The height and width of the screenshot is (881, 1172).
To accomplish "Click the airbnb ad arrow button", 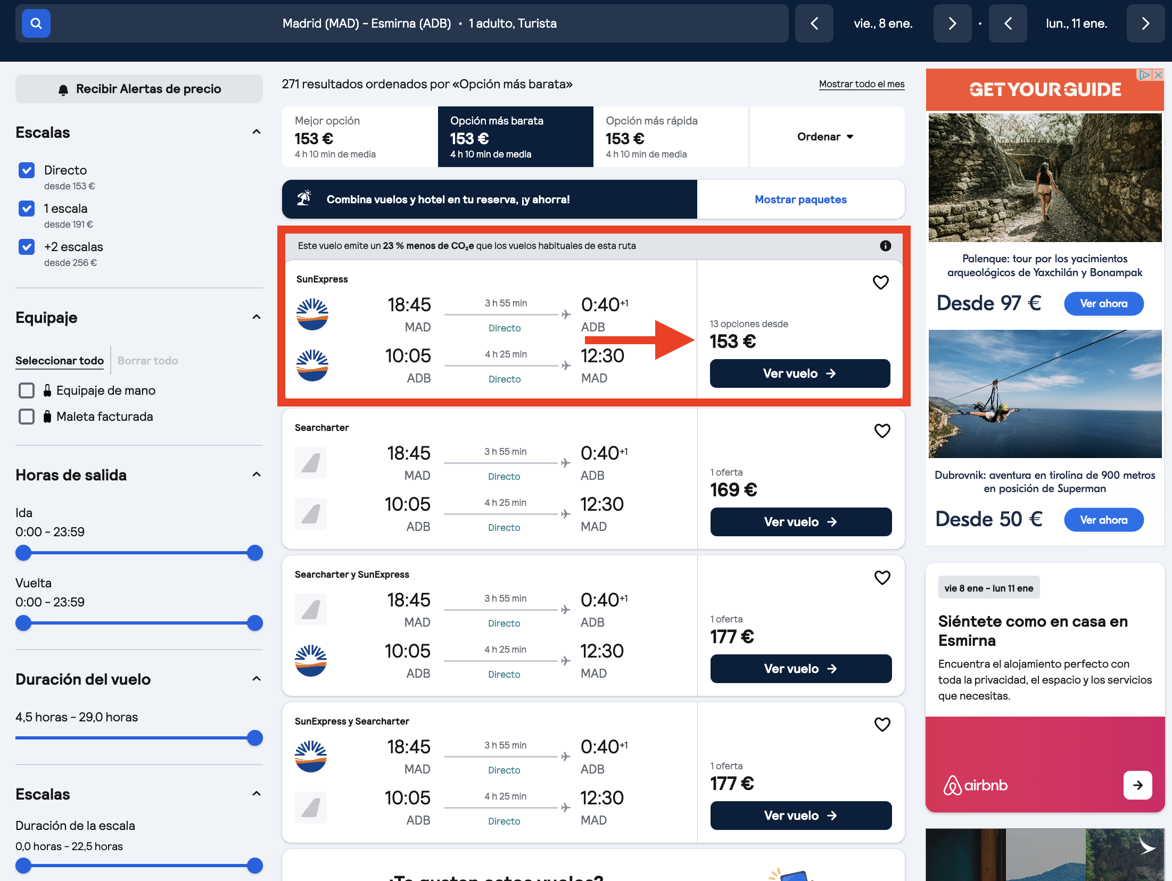I will pos(1138,785).
